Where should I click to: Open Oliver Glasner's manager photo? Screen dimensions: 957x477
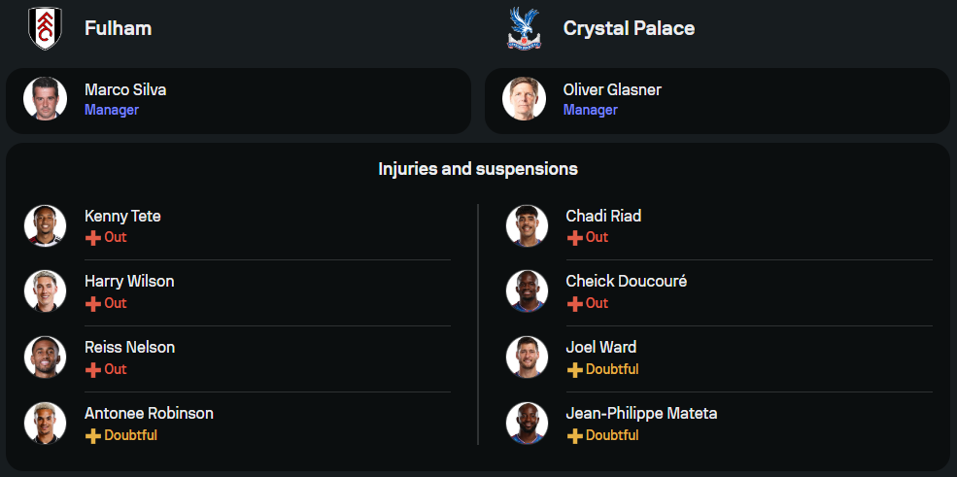524,99
